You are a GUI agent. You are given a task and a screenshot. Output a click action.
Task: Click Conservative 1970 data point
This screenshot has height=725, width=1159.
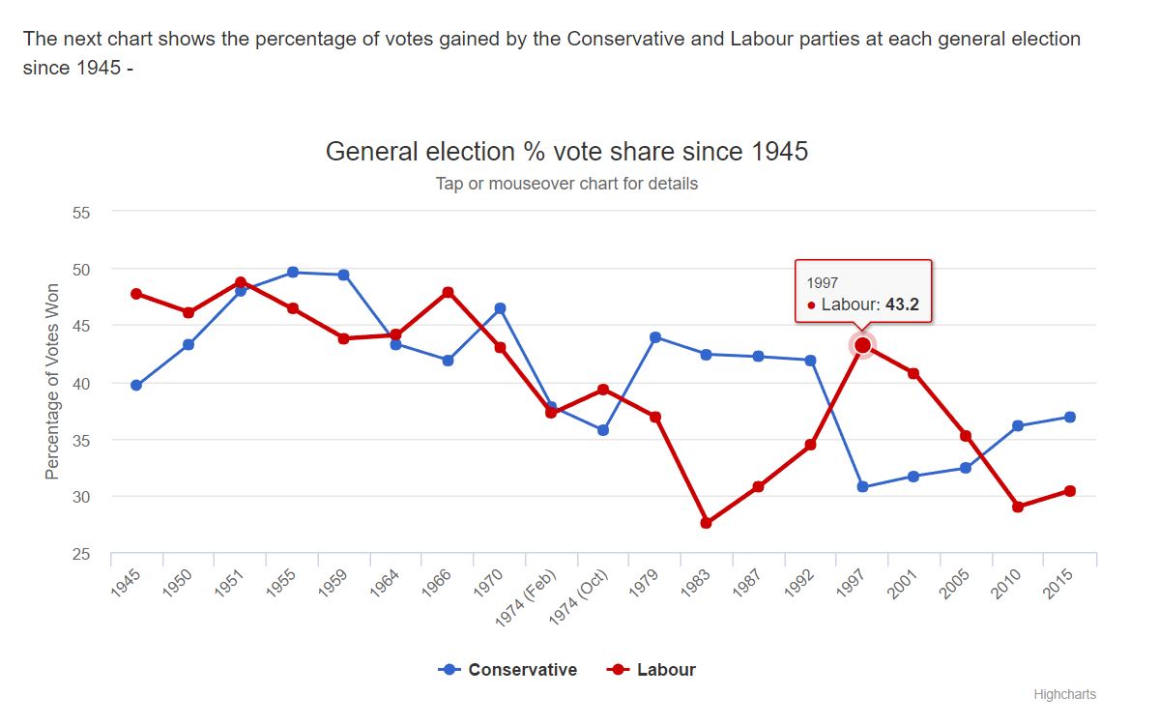coord(500,308)
